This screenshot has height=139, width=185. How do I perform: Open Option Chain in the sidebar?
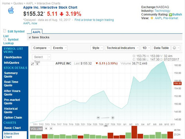click(13, 118)
